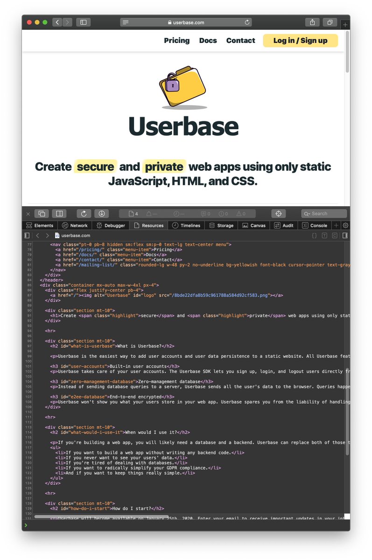372x560 pixels.
Task: Click h3 "End-to-end encrypted" source line
Action: [112, 397]
